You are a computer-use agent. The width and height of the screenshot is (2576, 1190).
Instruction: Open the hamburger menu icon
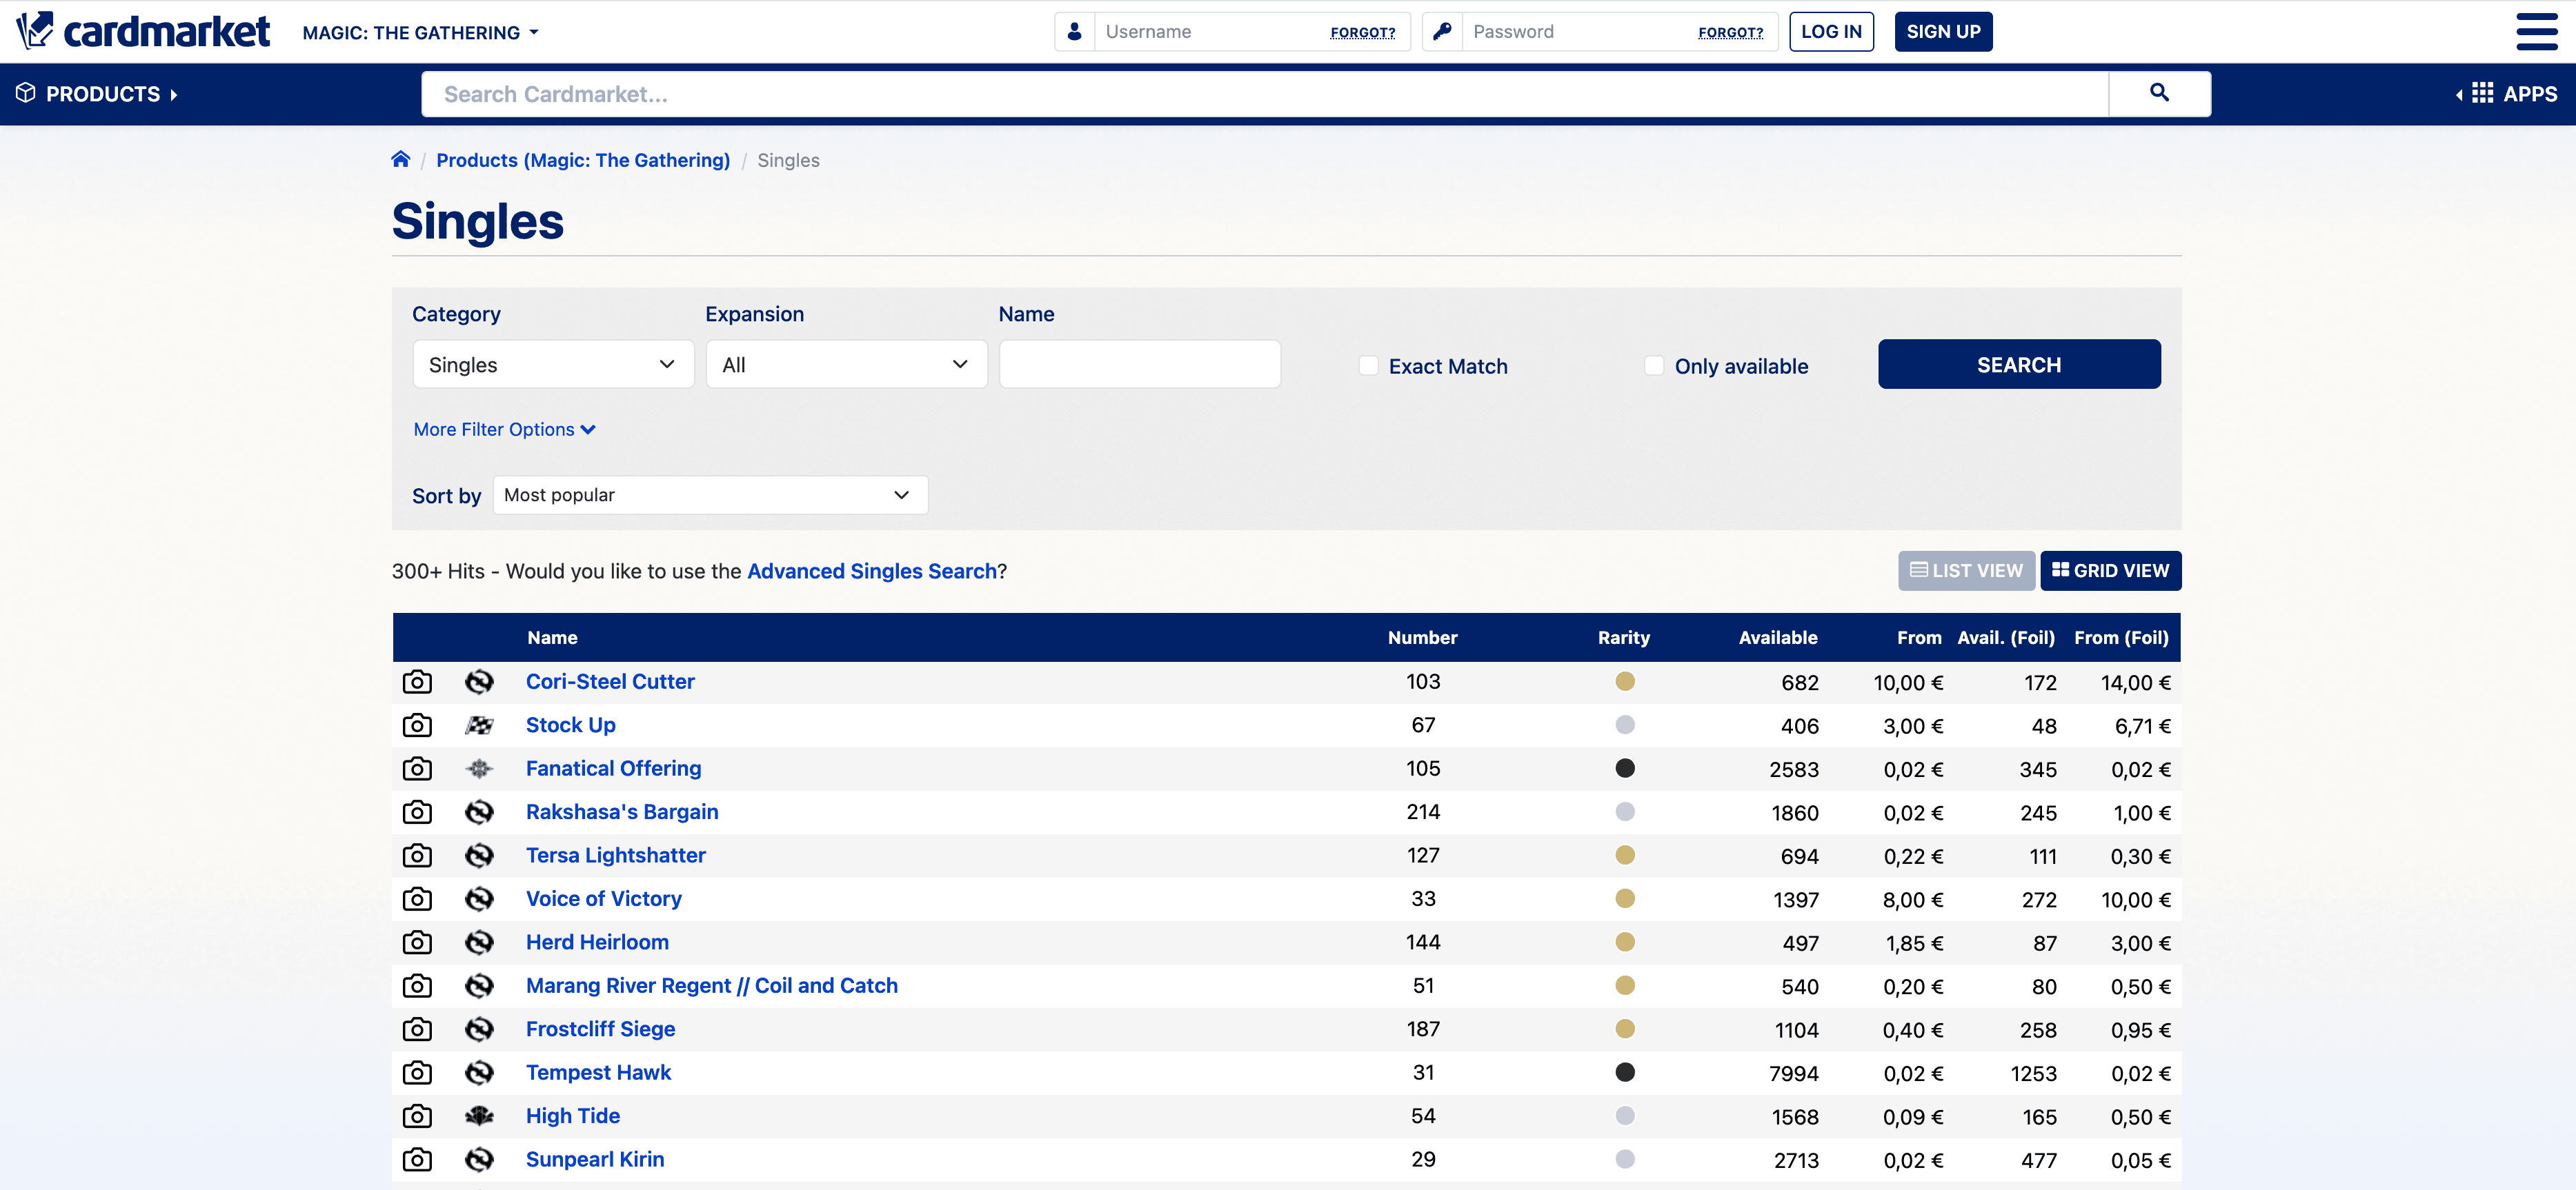(x=2536, y=31)
